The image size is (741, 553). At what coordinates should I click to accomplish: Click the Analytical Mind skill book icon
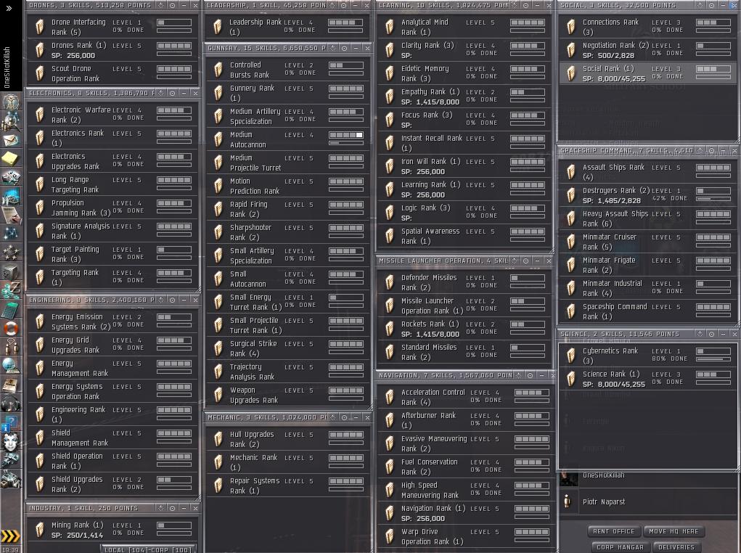coord(390,27)
